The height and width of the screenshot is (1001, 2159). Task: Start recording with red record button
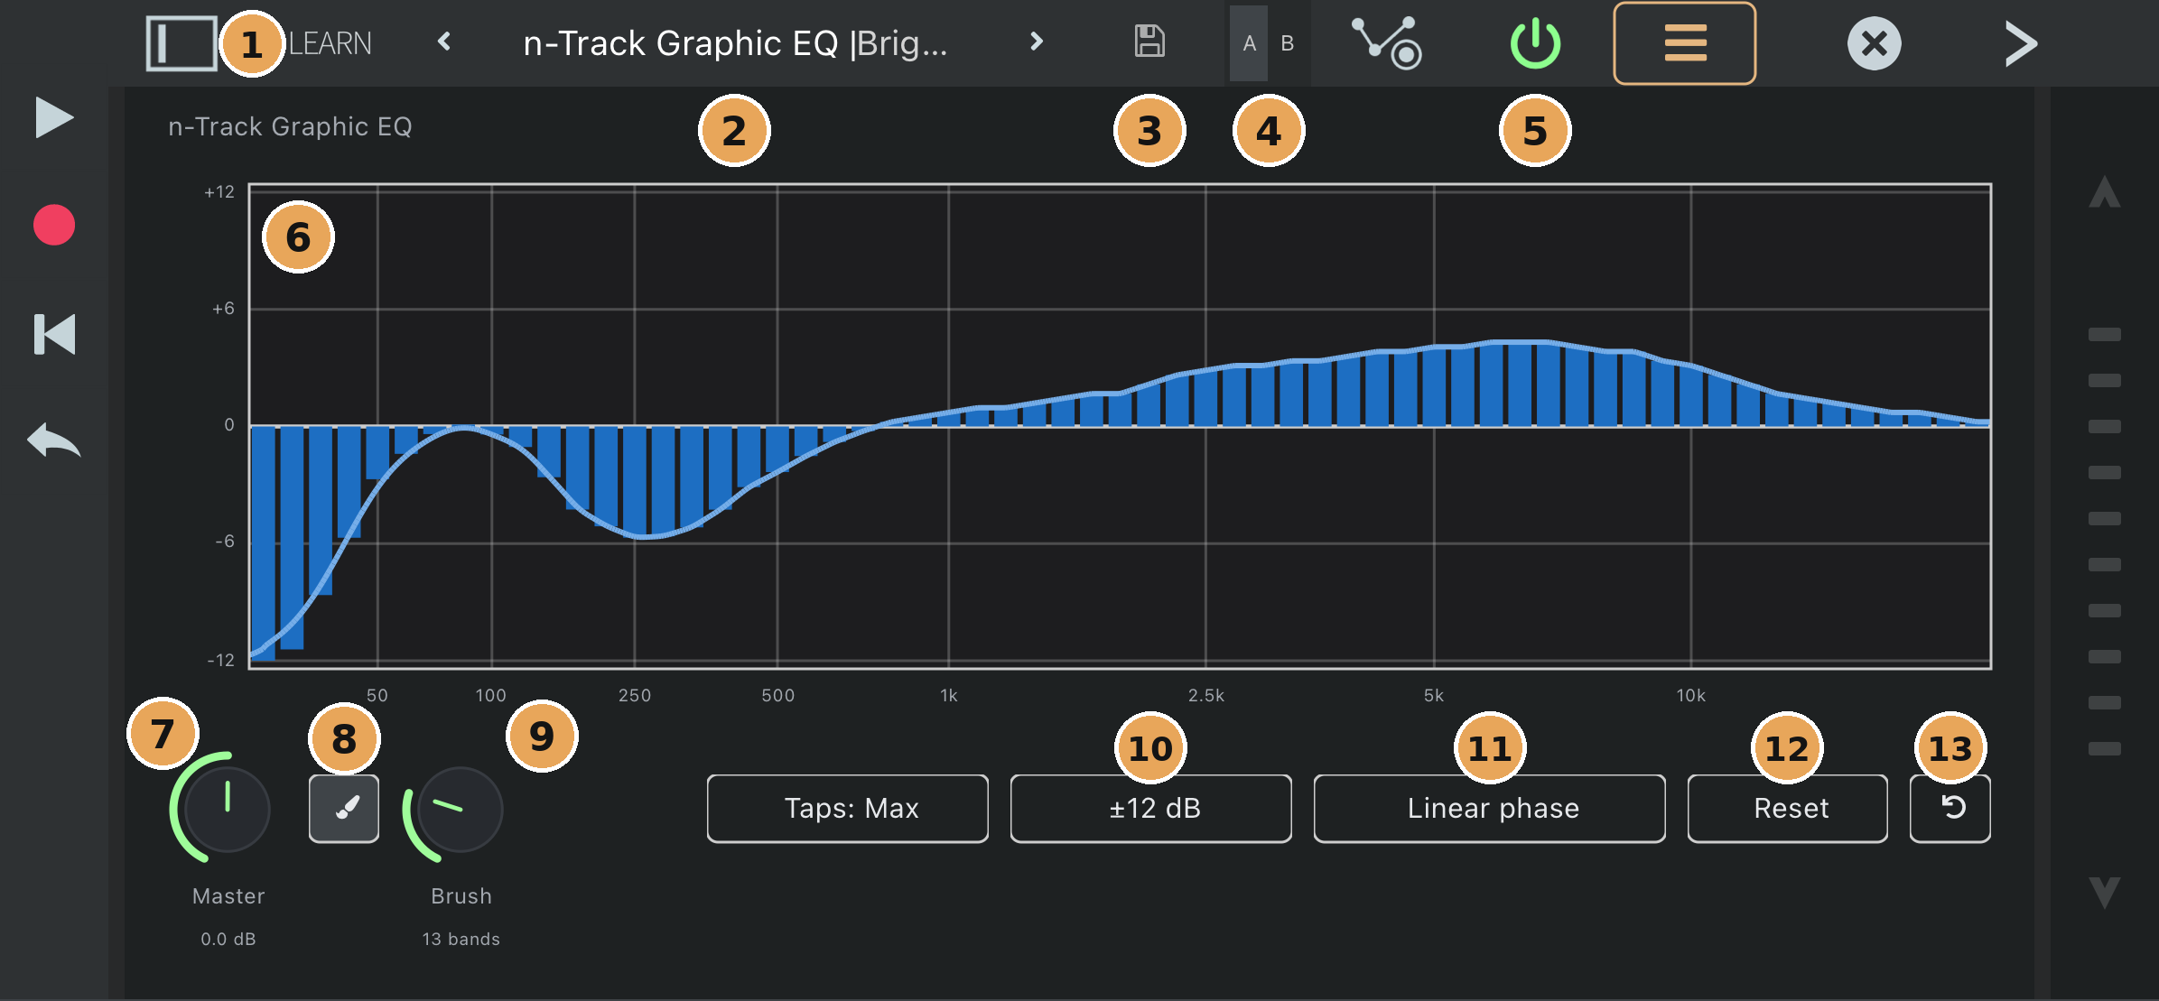tap(54, 225)
